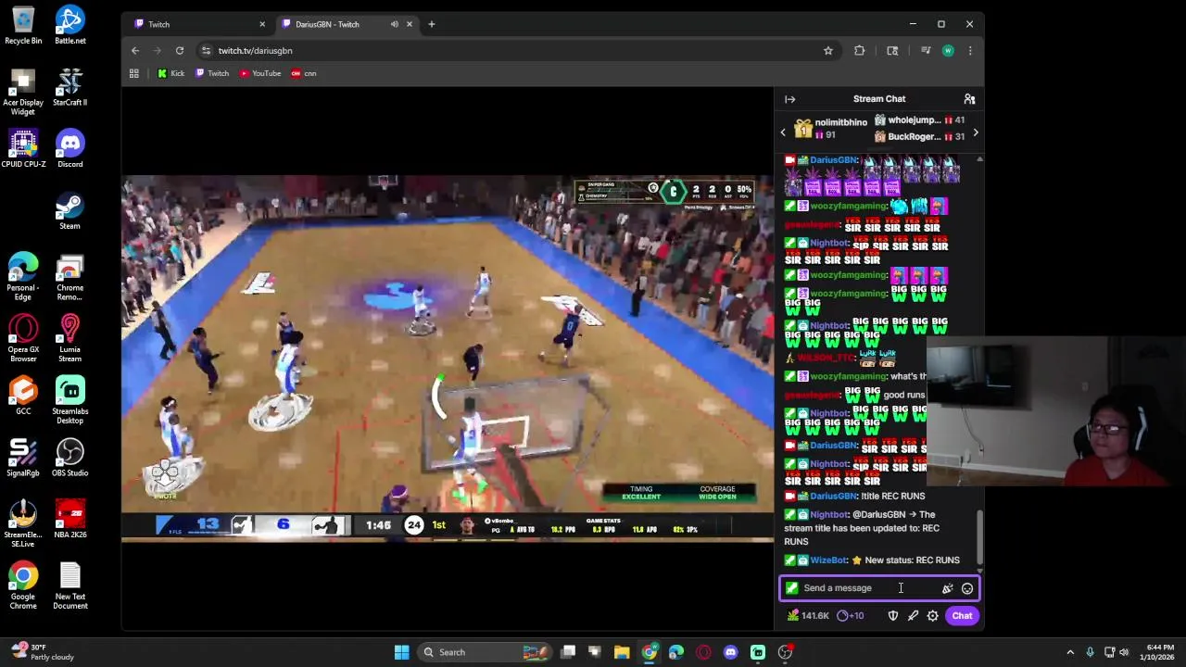This screenshot has width=1186, height=667.
Task: Claim the +10 channel points bonus
Action: [x=850, y=616]
